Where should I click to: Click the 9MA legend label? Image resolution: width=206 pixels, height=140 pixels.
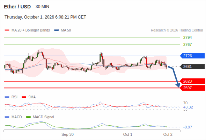(32, 97)
